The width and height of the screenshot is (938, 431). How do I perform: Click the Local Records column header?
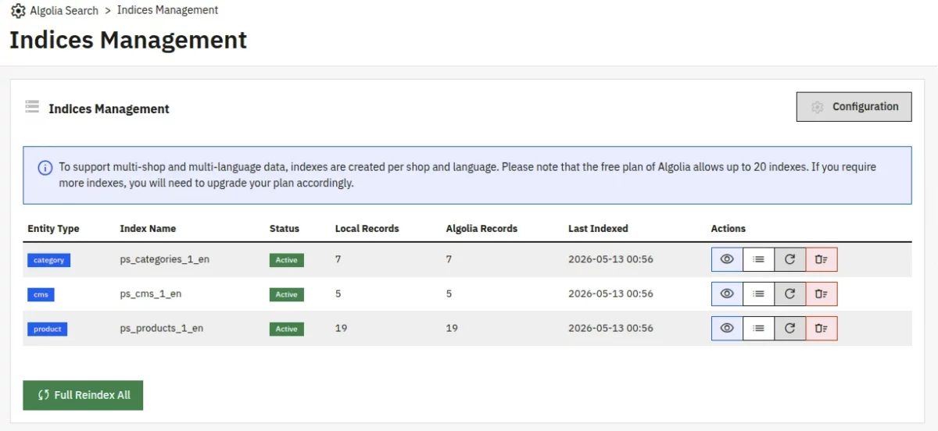tap(367, 229)
